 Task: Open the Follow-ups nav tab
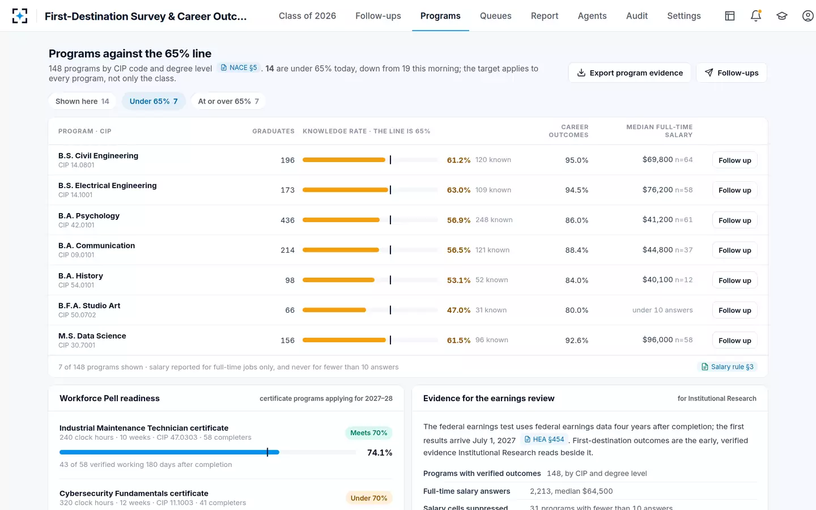[378, 16]
